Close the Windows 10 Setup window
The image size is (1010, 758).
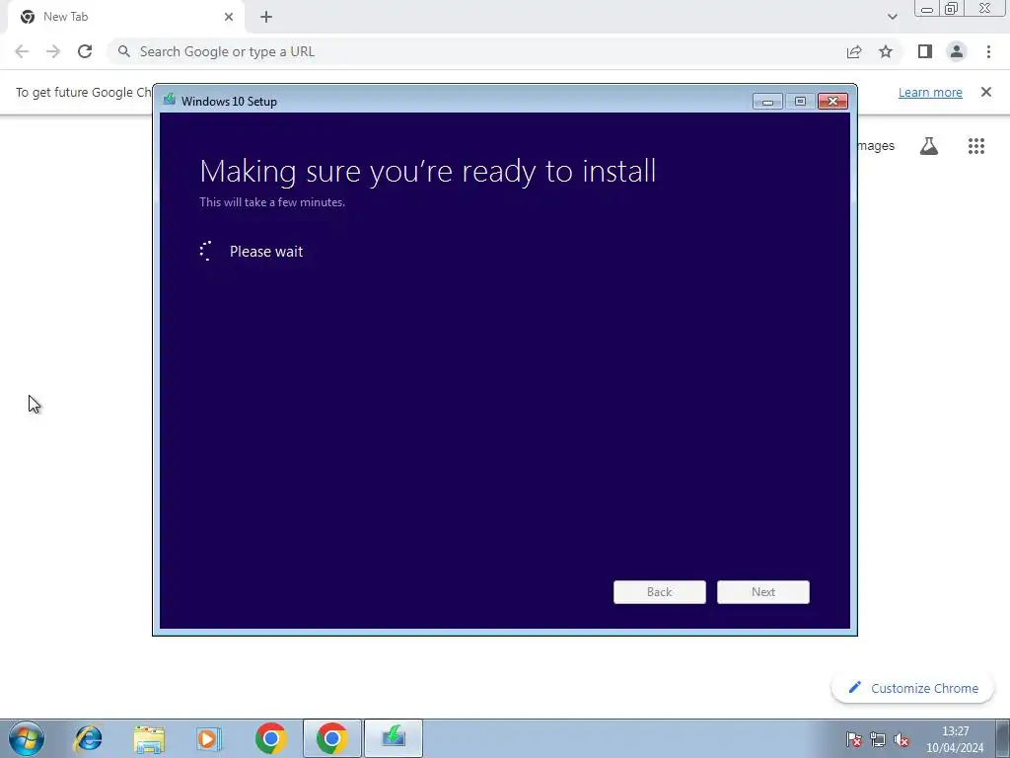(832, 102)
